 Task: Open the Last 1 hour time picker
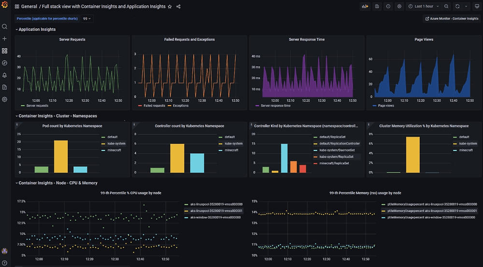424,6
